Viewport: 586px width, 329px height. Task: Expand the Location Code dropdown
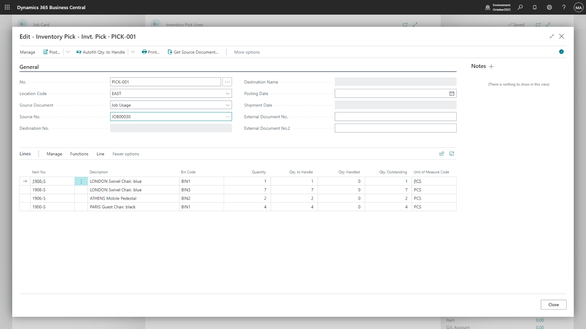(x=227, y=94)
